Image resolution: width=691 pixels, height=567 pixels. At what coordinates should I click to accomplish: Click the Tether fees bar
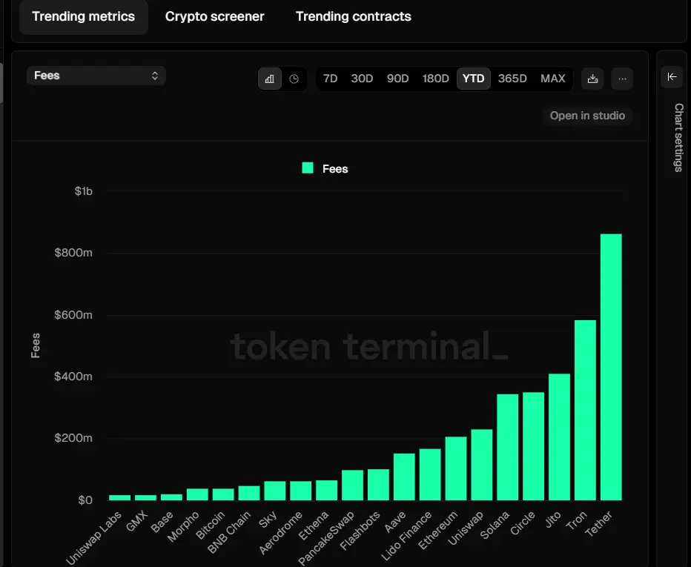coord(611,367)
